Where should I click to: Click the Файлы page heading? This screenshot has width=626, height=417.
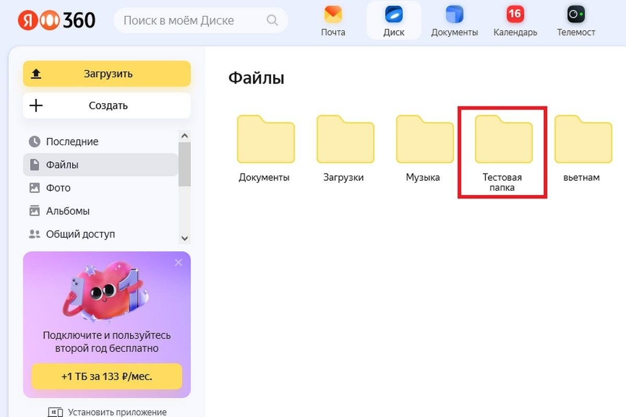pos(256,78)
